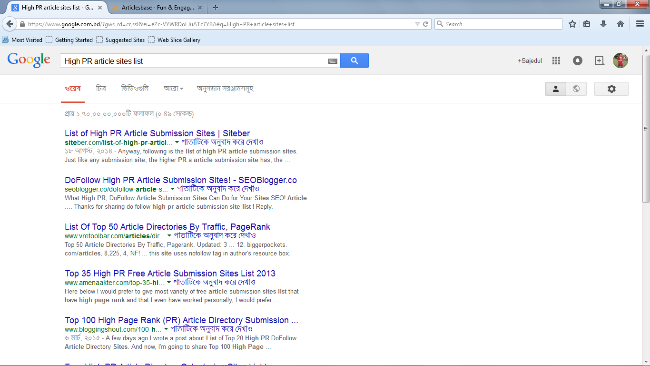
Task: Click the blue magnifier search button
Action: (x=355, y=61)
